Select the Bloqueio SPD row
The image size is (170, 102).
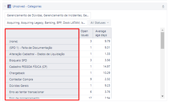point(42,60)
